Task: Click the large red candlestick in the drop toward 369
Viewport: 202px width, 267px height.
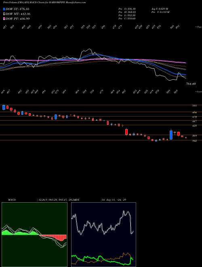Action: click(126, 132)
